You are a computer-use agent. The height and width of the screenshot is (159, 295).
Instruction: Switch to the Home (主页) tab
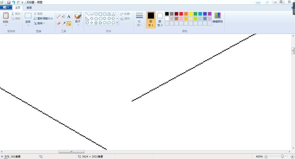(x=18, y=8)
